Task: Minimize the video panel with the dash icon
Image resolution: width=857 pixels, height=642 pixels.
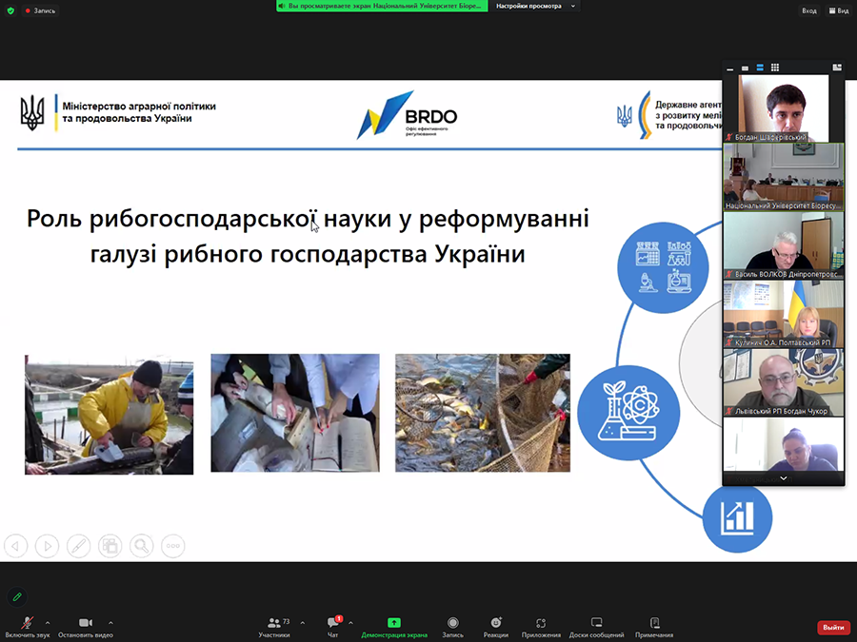Action: [730, 68]
